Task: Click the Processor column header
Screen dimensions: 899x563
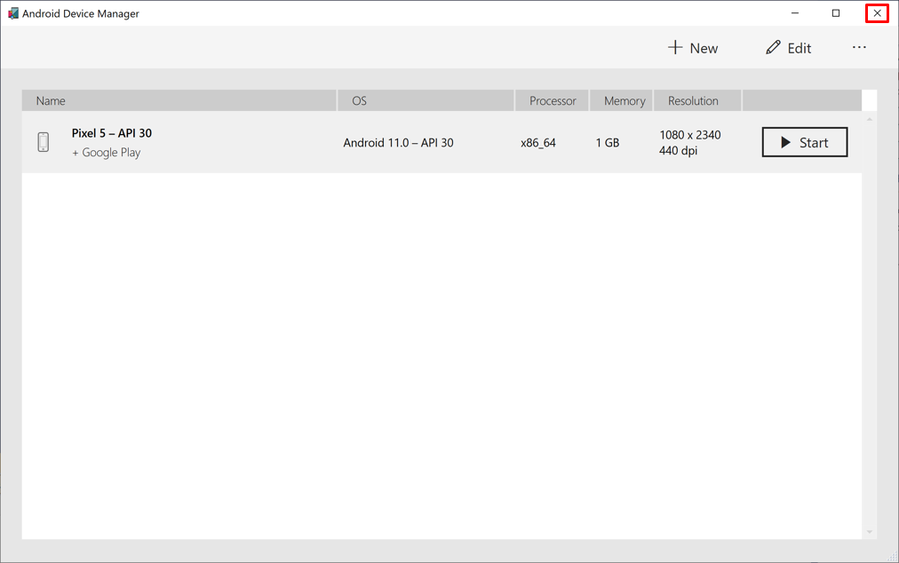Action: (553, 100)
